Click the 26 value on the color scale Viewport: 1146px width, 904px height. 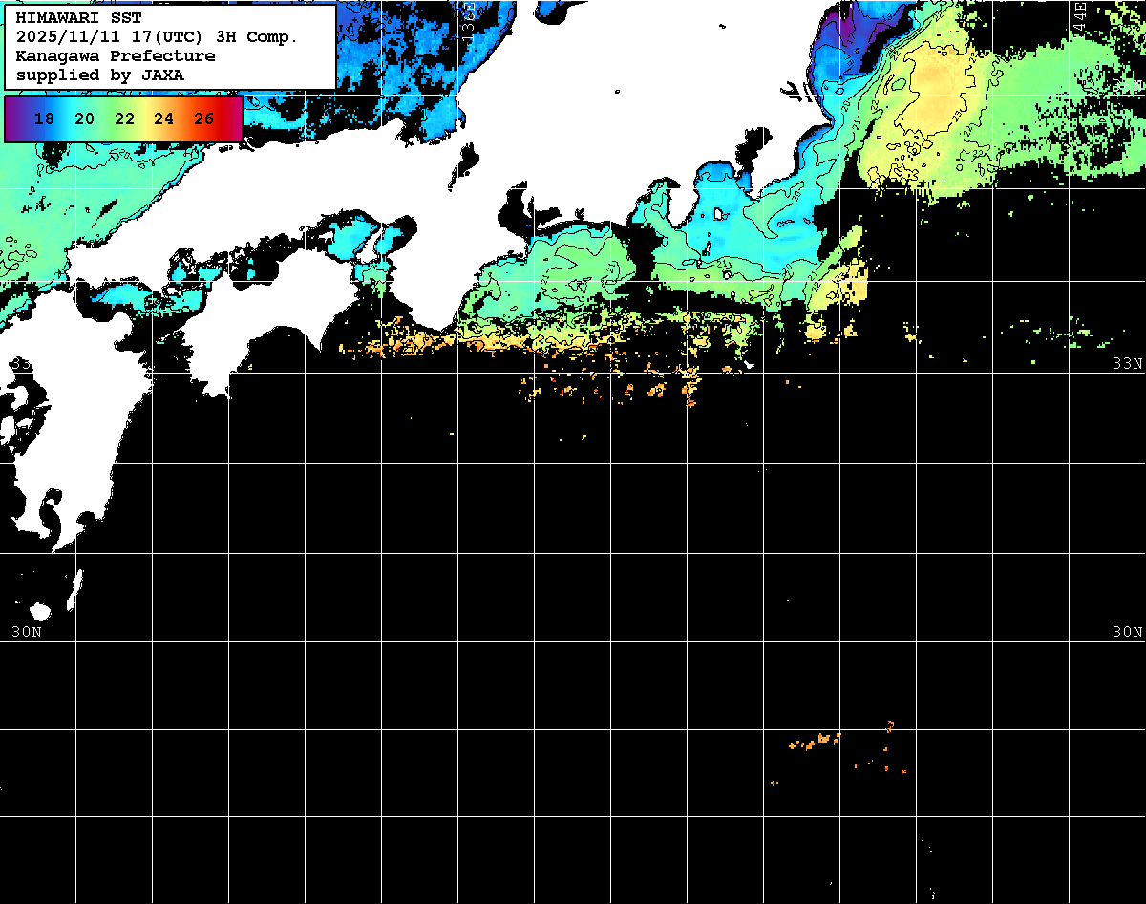pyautogui.click(x=203, y=119)
